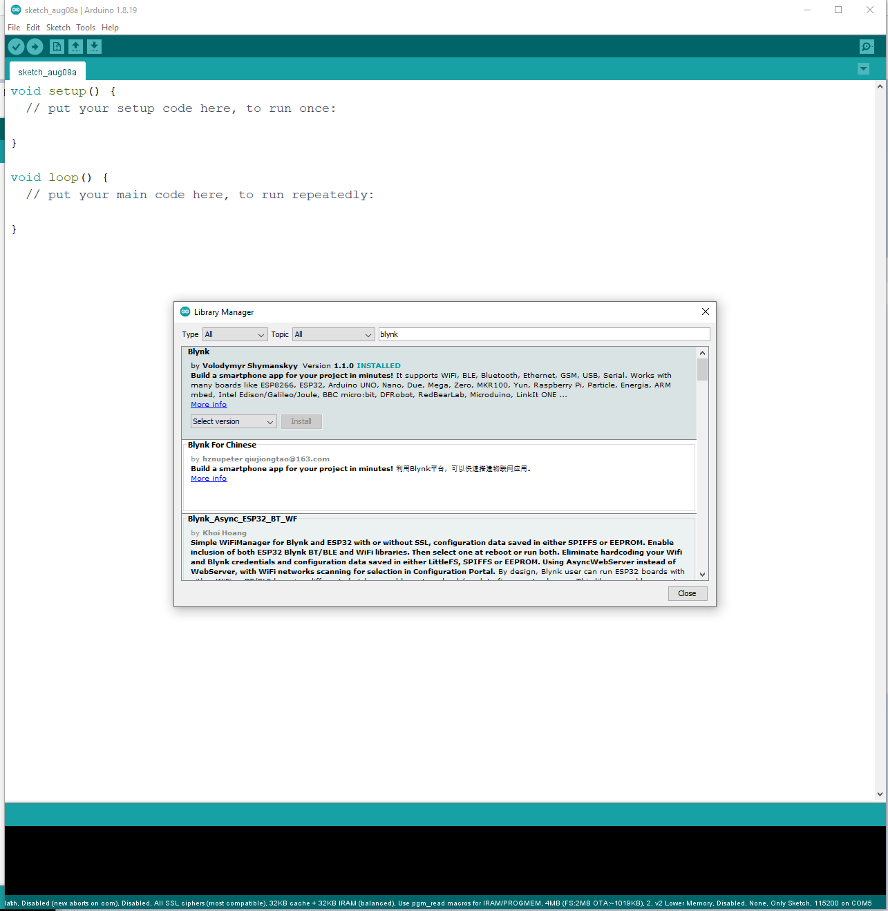
Task: Click the Upload arrow icon
Action: 35,46
